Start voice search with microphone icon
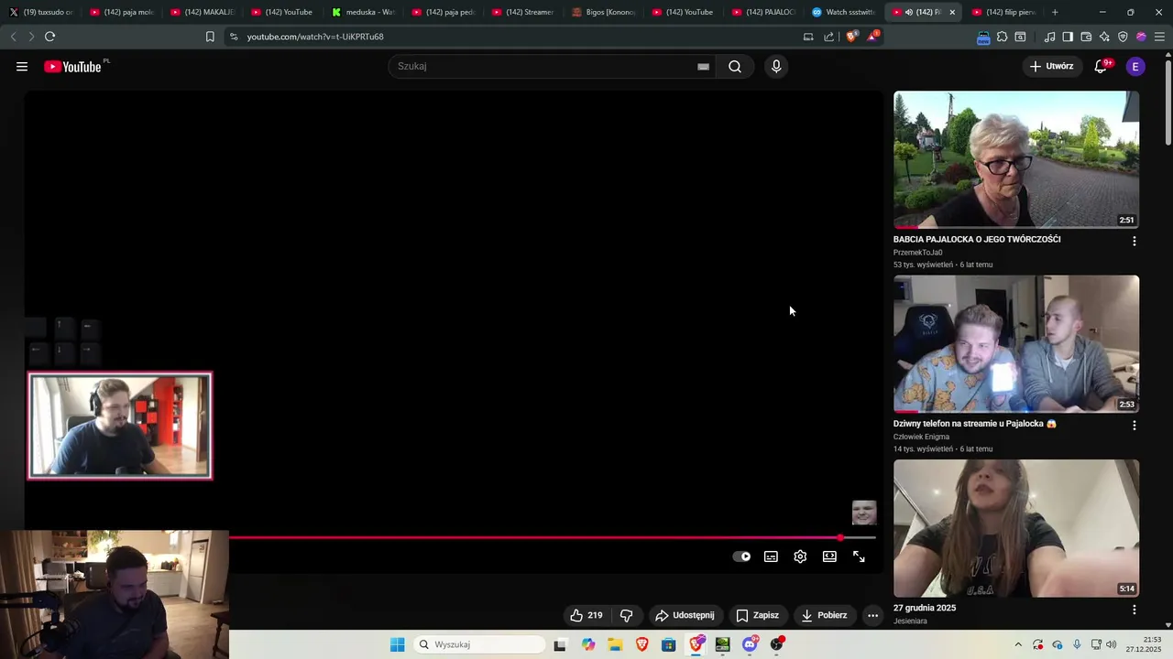The width and height of the screenshot is (1173, 659). 776,67
